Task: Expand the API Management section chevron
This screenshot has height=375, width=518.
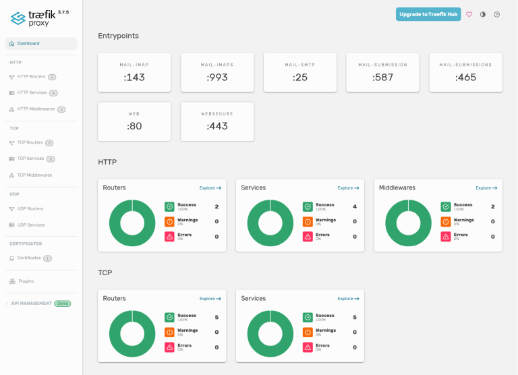Action: pos(7,304)
